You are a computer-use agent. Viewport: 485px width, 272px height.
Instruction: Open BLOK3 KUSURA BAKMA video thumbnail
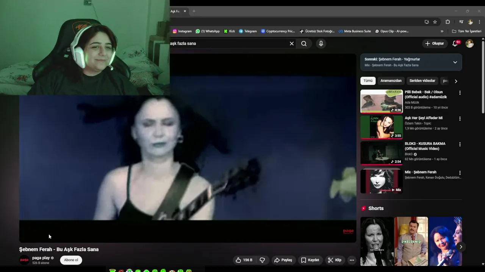tap(382, 153)
